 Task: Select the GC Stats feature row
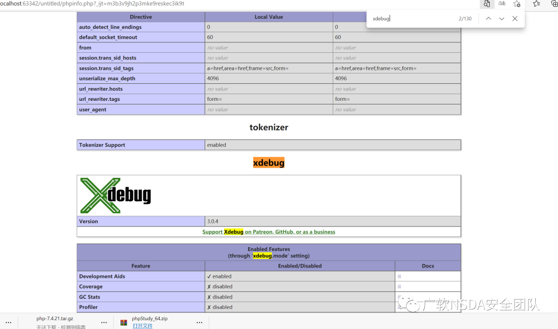[x=90, y=297]
